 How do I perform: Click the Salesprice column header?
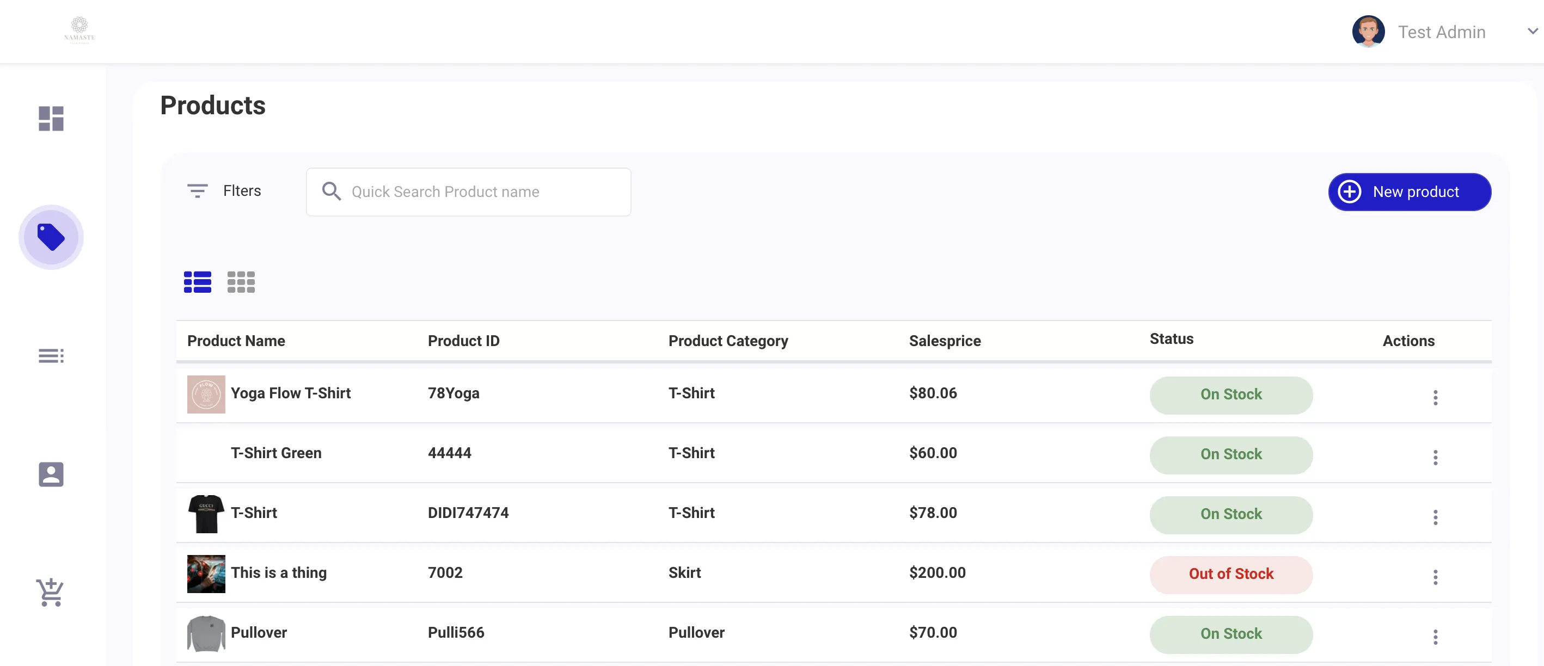pyautogui.click(x=945, y=340)
